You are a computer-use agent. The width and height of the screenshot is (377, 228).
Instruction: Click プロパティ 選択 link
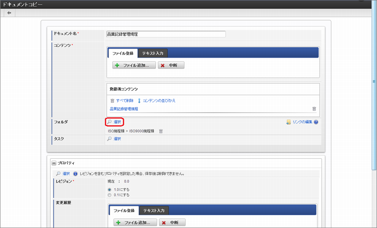coord(66,174)
